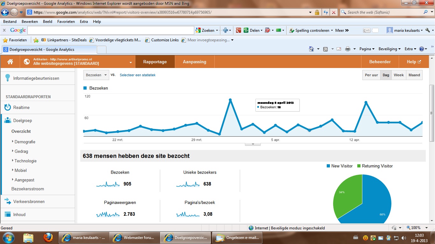Open the Customize Links favorite
The width and height of the screenshot is (435, 244).
pos(162,40)
